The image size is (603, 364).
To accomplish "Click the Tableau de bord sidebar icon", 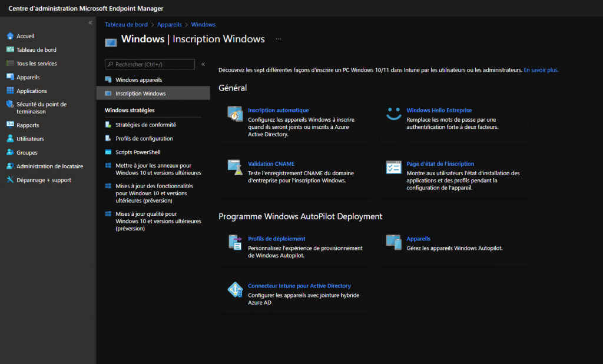I will coord(11,49).
